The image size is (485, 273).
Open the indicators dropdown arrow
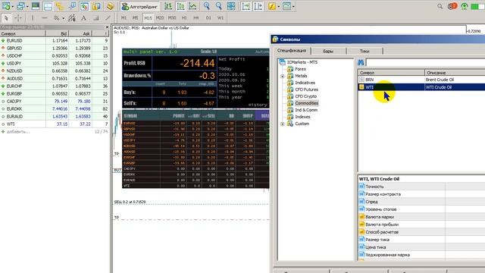[x=278, y=6]
